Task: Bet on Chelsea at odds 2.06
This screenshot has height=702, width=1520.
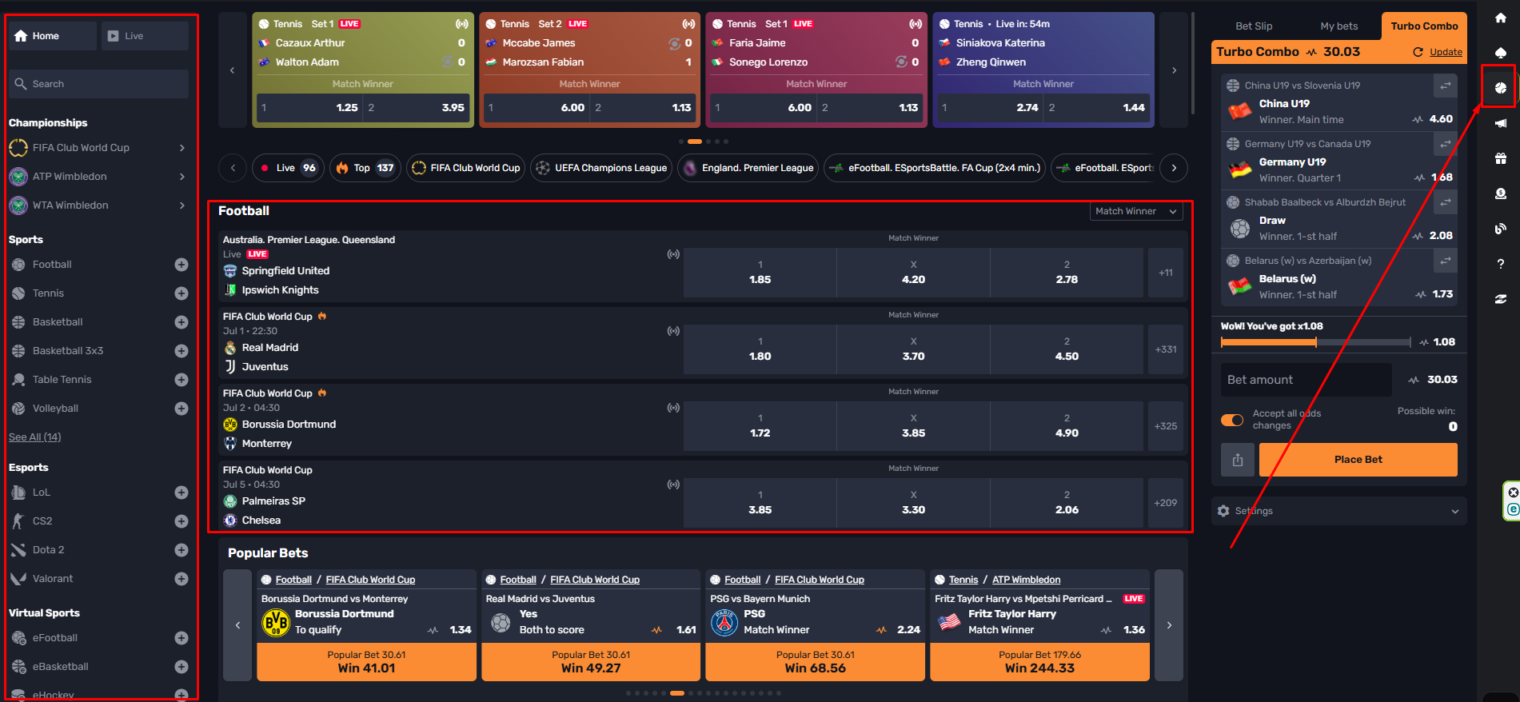Action: (1067, 503)
